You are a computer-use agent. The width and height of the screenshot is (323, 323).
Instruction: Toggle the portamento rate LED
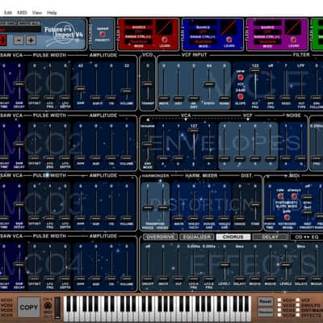[x=280, y=196]
